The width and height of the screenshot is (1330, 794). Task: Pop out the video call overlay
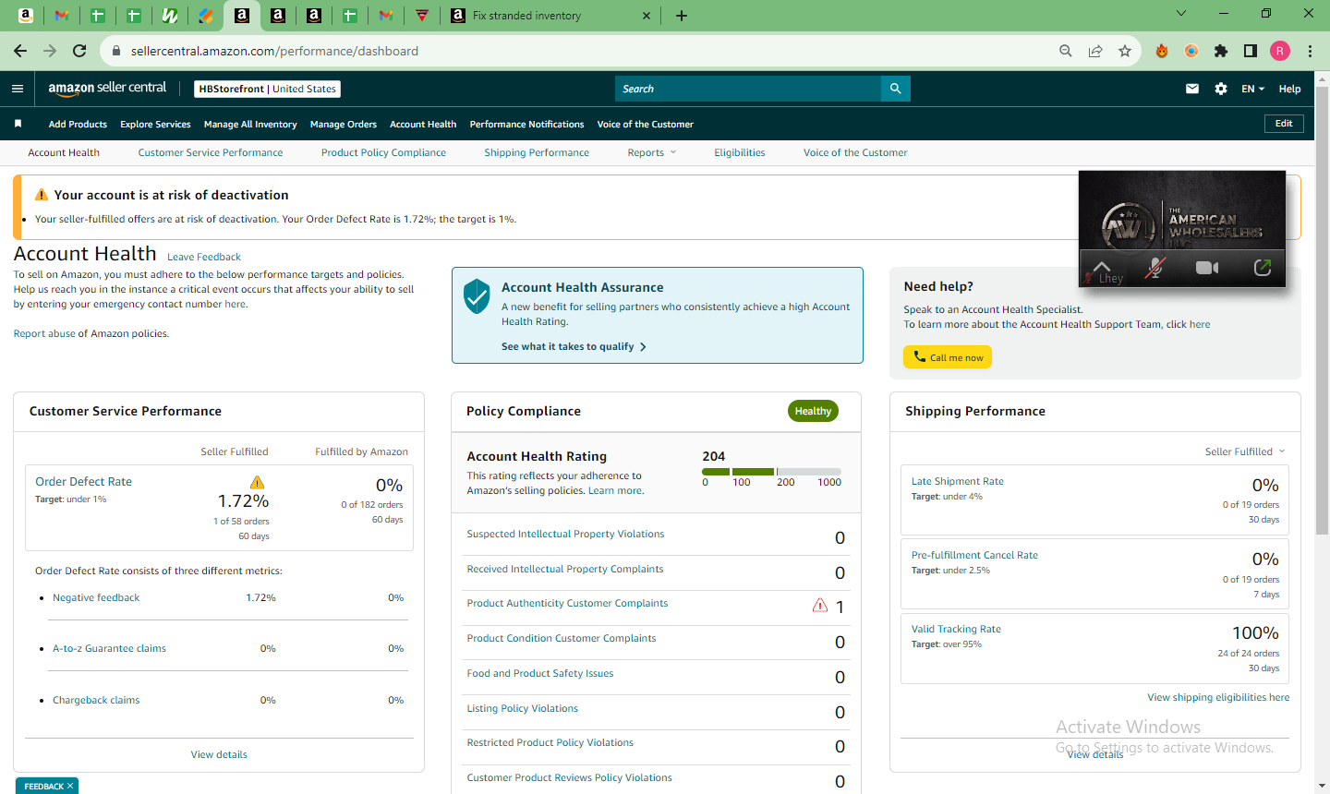point(1263,268)
